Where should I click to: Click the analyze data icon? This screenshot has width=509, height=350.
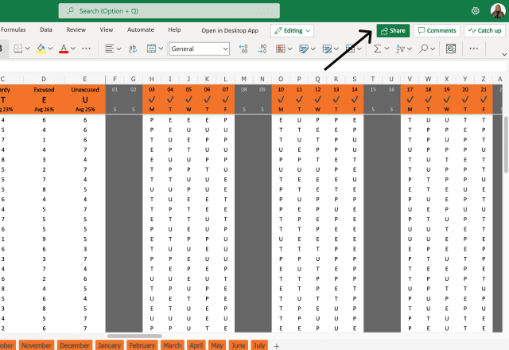(451, 49)
